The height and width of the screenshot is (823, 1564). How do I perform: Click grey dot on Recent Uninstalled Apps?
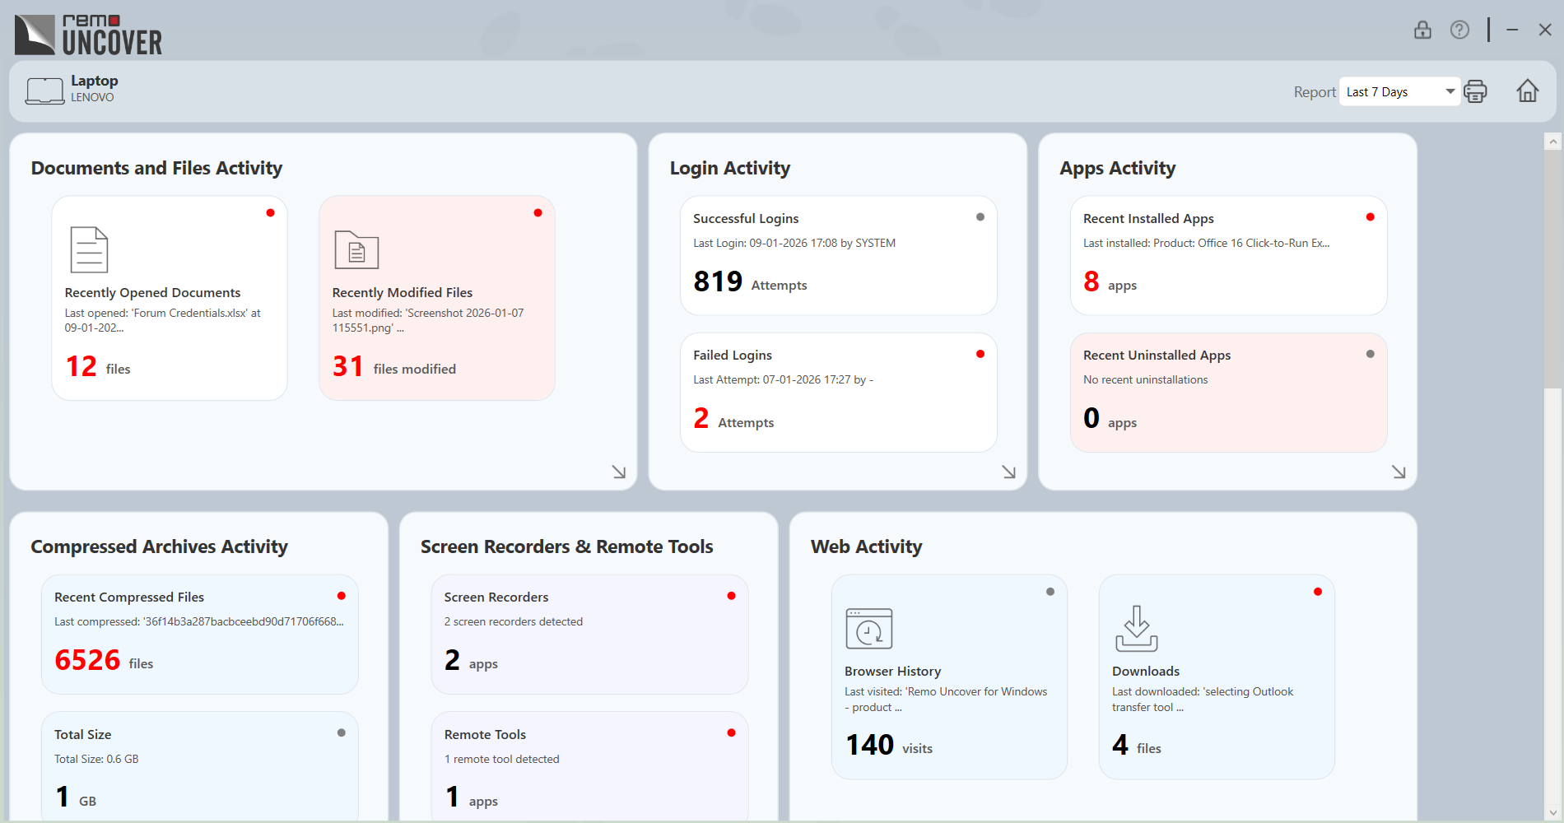click(1370, 354)
